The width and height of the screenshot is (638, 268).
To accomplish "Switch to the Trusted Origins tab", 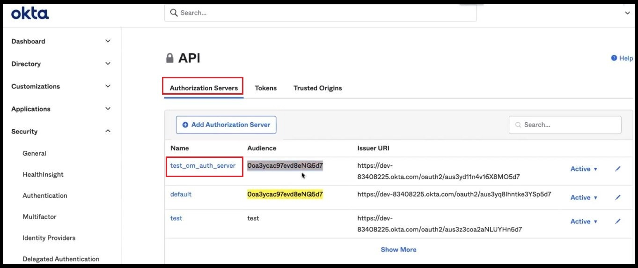I will click(317, 88).
